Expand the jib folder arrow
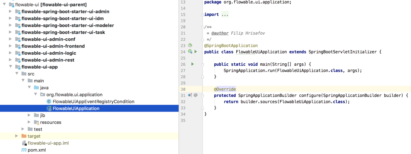 (x=29, y=115)
